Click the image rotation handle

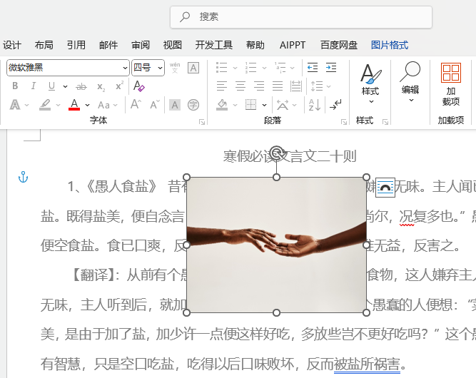pos(277,153)
